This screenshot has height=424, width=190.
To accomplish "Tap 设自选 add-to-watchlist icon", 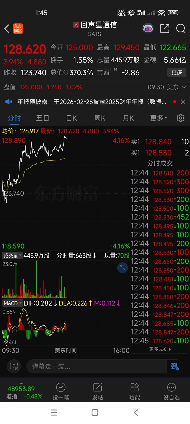I will click(x=172, y=387).
